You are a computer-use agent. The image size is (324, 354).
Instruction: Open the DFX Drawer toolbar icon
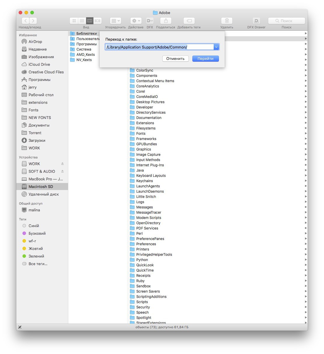tap(256, 21)
